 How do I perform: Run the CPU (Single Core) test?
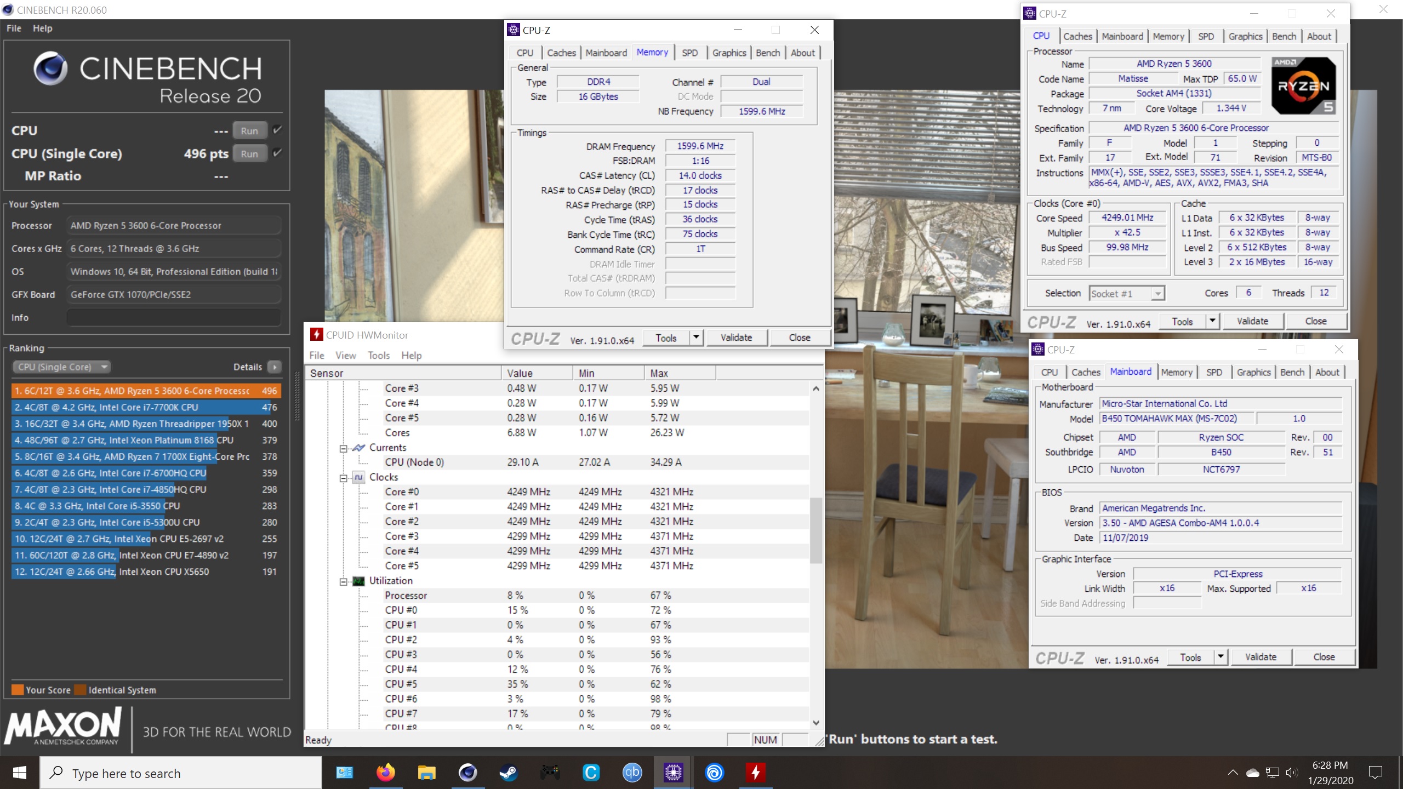[249, 153]
